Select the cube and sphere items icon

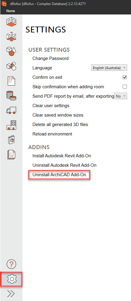coord(11,51)
